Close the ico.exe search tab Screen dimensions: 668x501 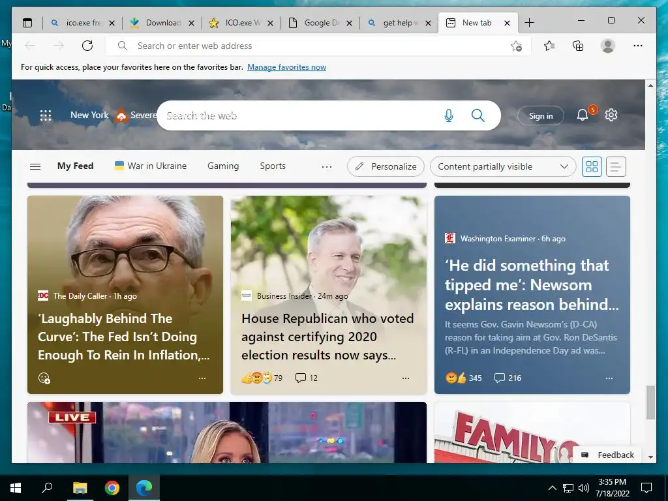(112, 23)
